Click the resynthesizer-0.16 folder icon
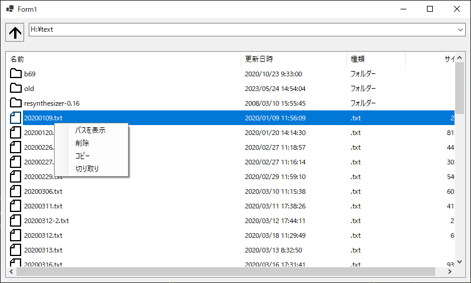The height and width of the screenshot is (283, 471). (16, 103)
